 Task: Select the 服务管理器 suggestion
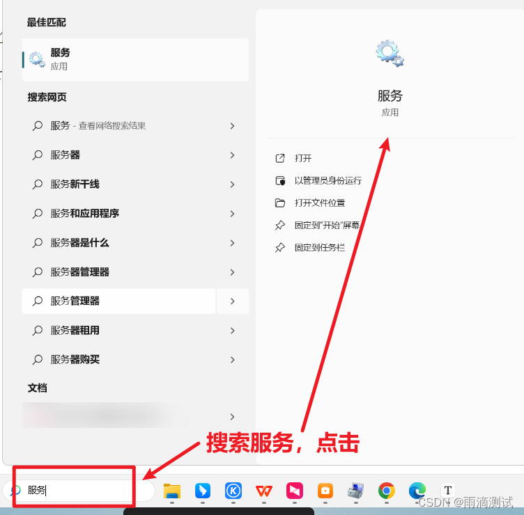118,301
